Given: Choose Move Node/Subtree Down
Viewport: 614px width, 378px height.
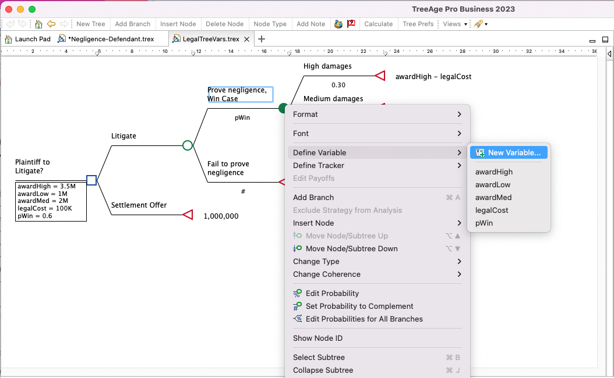Looking at the screenshot, I should click(377, 249).
